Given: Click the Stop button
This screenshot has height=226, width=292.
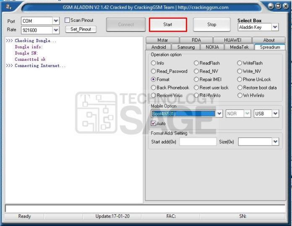Looking at the screenshot, I should click(212, 25).
